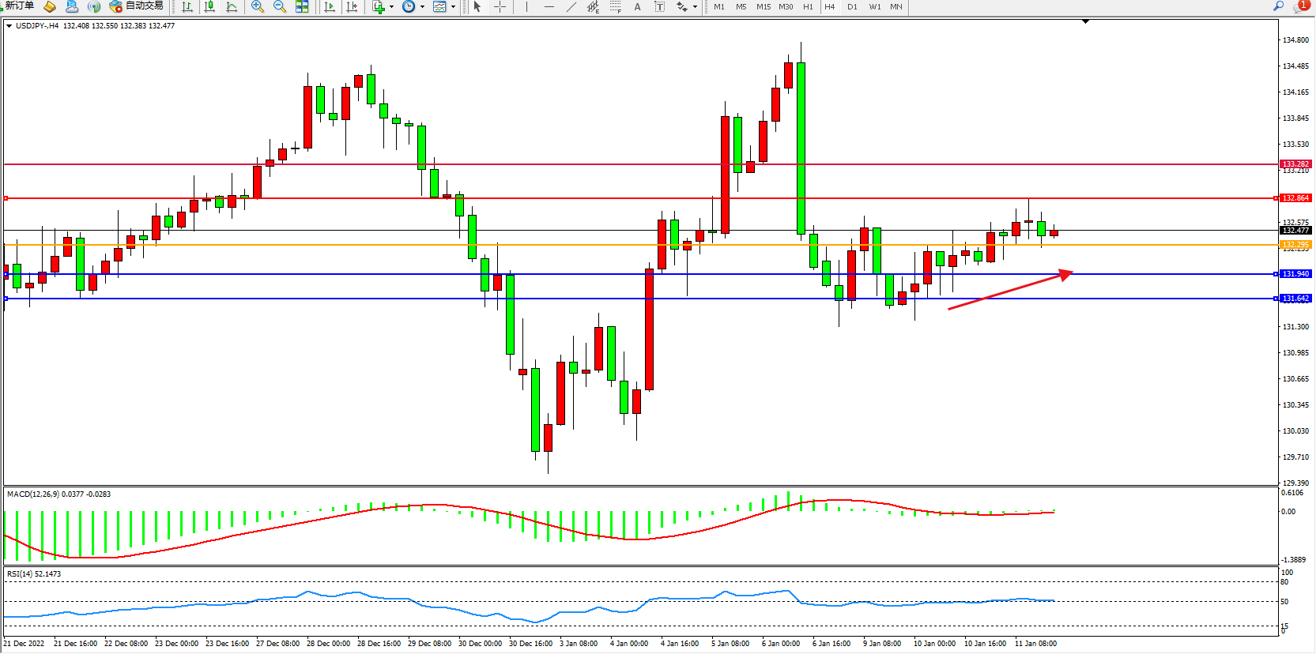
Task: Open the chat notifications bubble
Action: tap(1300, 6)
